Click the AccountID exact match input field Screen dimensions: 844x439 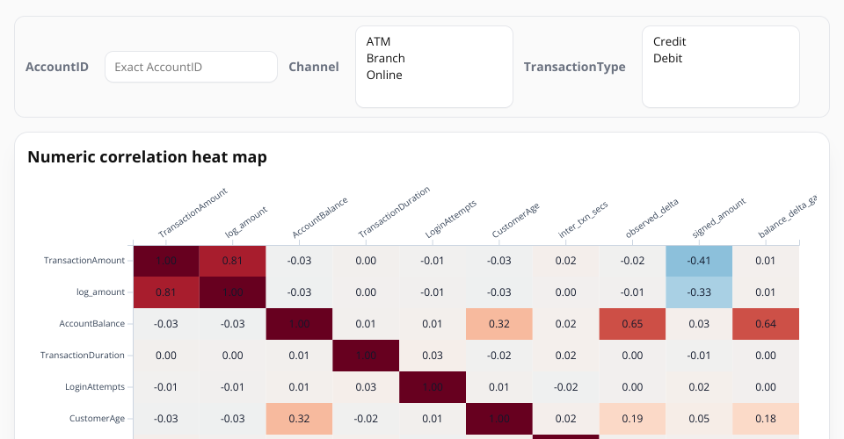[x=191, y=67]
